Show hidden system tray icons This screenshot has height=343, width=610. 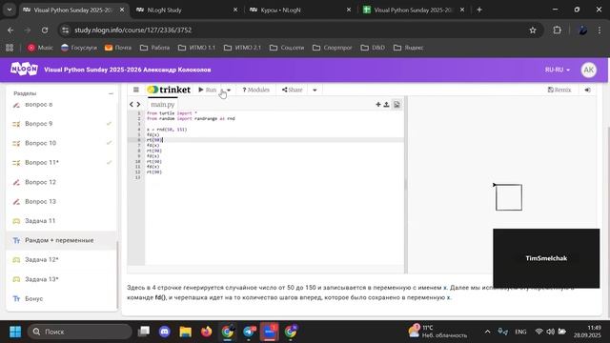pos(487,332)
